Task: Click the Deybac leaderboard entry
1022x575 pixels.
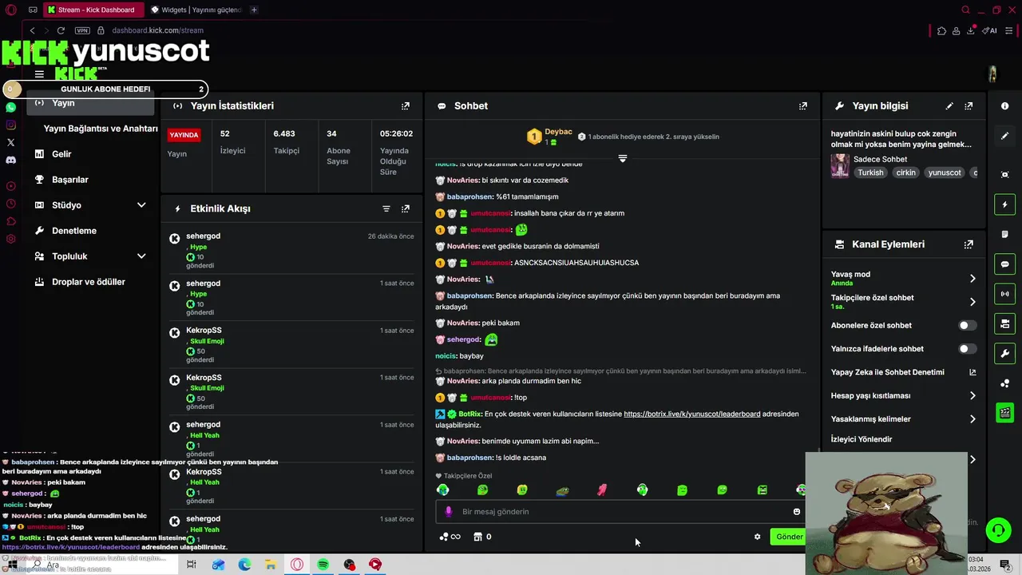Action: click(x=550, y=137)
